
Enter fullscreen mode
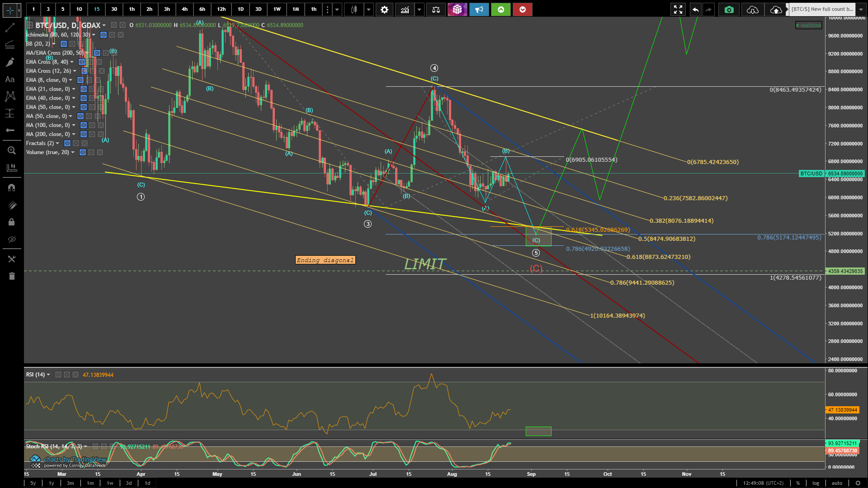[x=678, y=9]
